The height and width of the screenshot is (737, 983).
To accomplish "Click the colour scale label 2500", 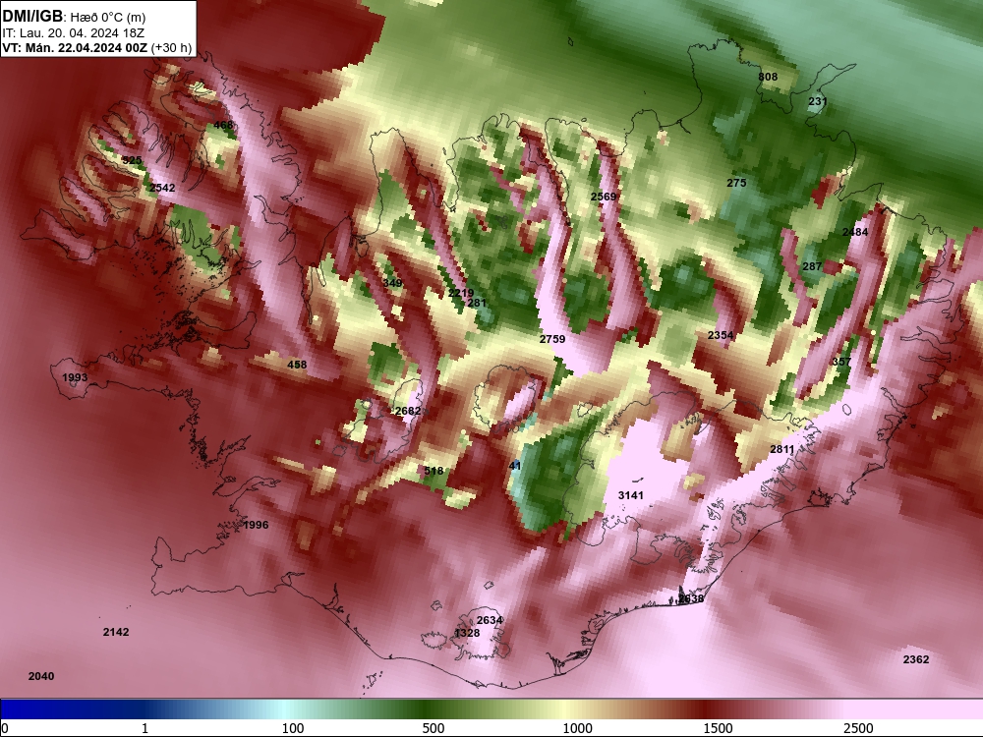I will click(x=858, y=728).
